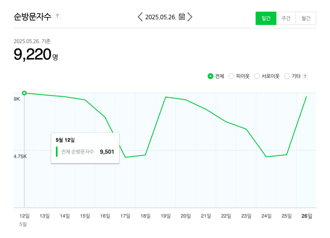330x238 pixels.
Task: Click the 17일 axis label
Action: tap(125, 216)
